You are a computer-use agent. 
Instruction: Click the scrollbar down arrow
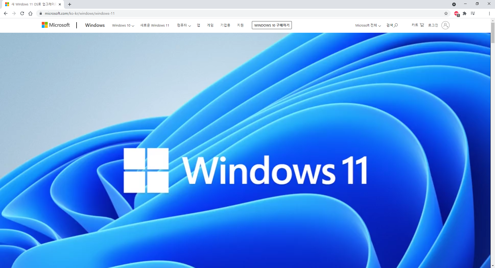[x=493, y=266]
